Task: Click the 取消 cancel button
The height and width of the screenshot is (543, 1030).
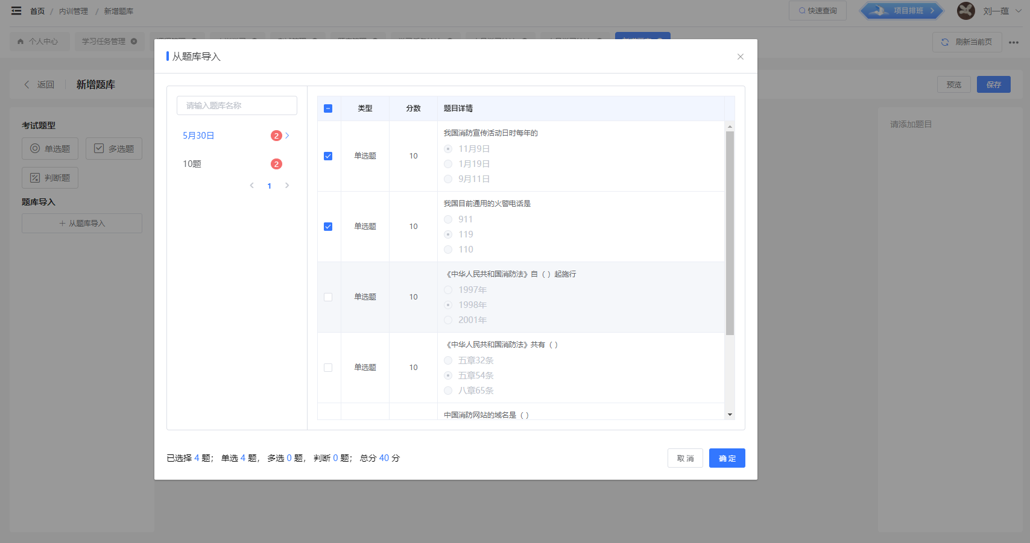Action: point(685,458)
